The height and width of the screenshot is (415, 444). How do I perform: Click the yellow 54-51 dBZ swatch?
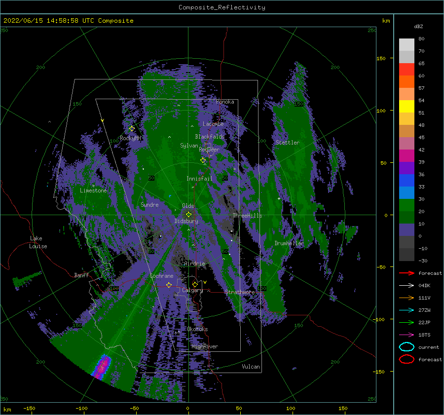(407, 107)
